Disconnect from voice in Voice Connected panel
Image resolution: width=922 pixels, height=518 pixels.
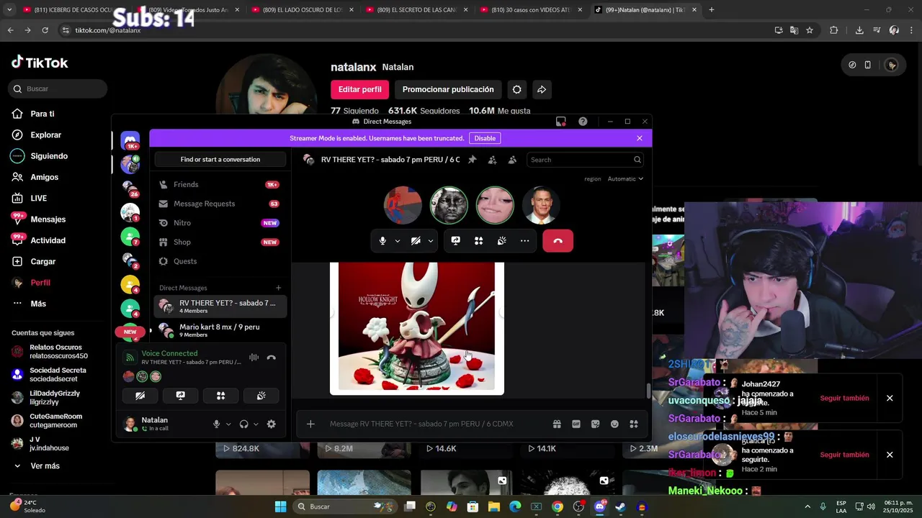271,358
